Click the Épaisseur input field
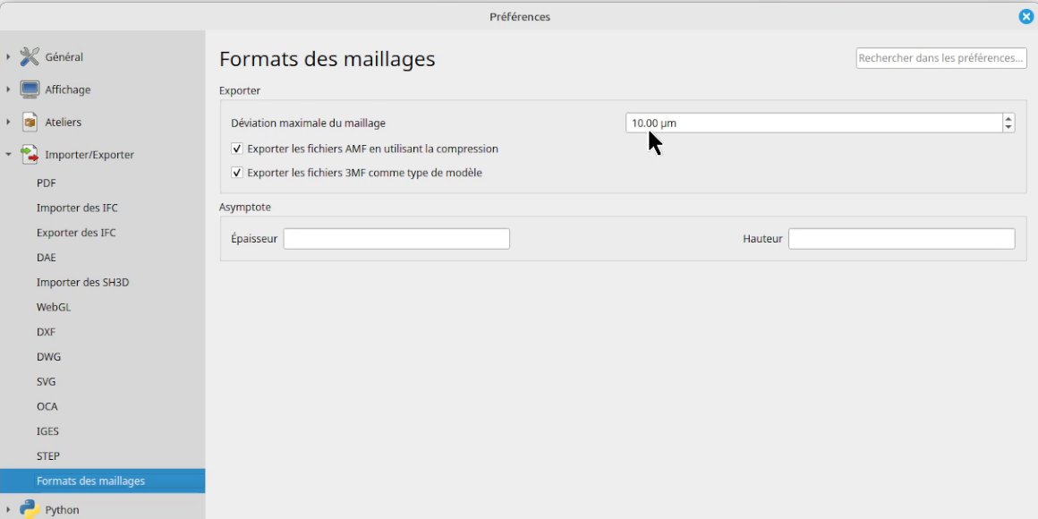This screenshot has width=1038, height=519. pyautogui.click(x=396, y=239)
